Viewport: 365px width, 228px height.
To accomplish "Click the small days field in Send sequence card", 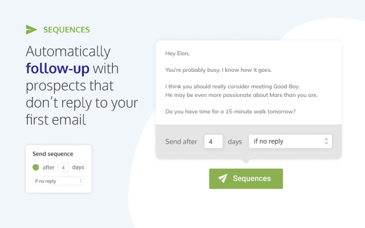I will (x=63, y=168).
